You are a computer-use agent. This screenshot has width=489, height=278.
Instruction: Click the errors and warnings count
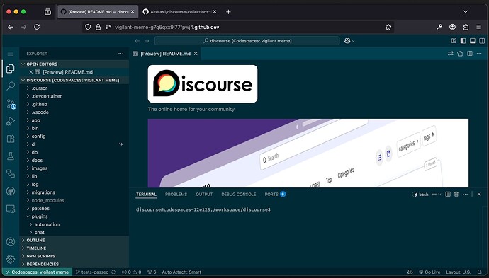[x=132, y=272]
